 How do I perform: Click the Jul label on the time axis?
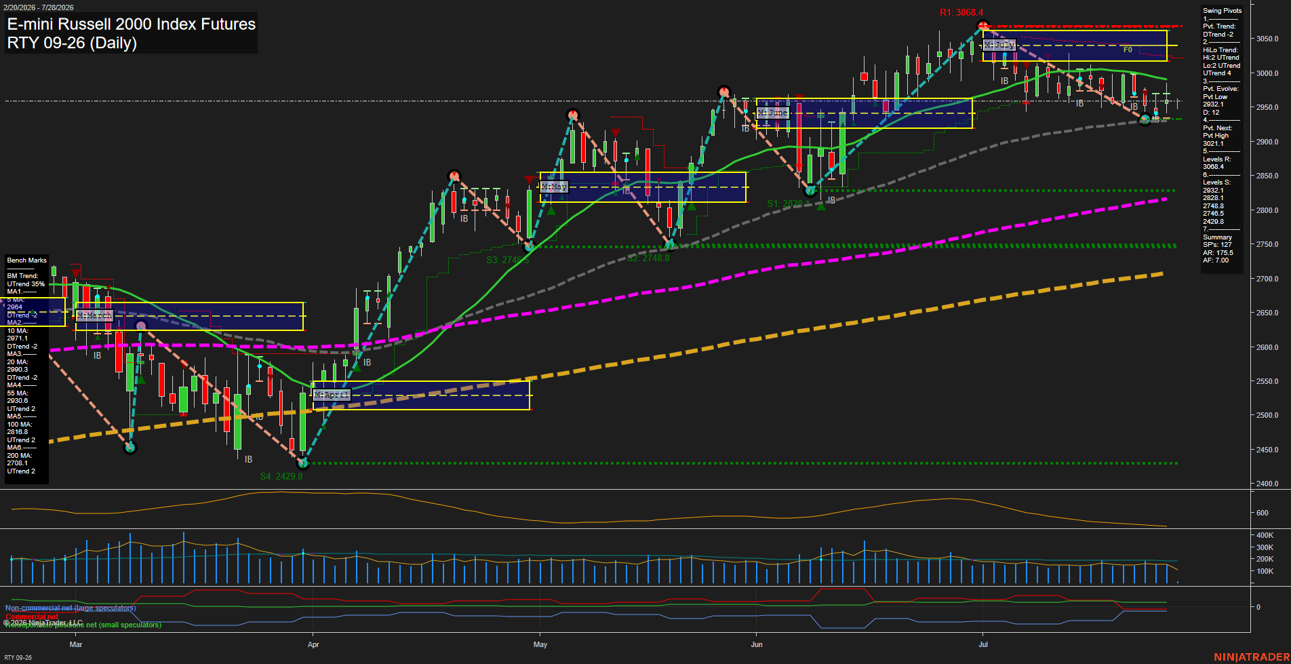tap(983, 644)
